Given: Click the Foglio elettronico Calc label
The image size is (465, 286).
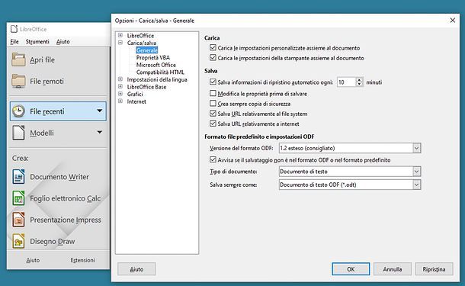Looking at the screenshot, I should [66, 198].
